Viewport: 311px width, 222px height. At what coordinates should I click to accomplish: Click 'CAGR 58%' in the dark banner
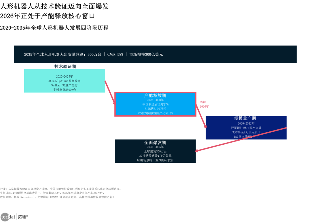pos(115,54)
